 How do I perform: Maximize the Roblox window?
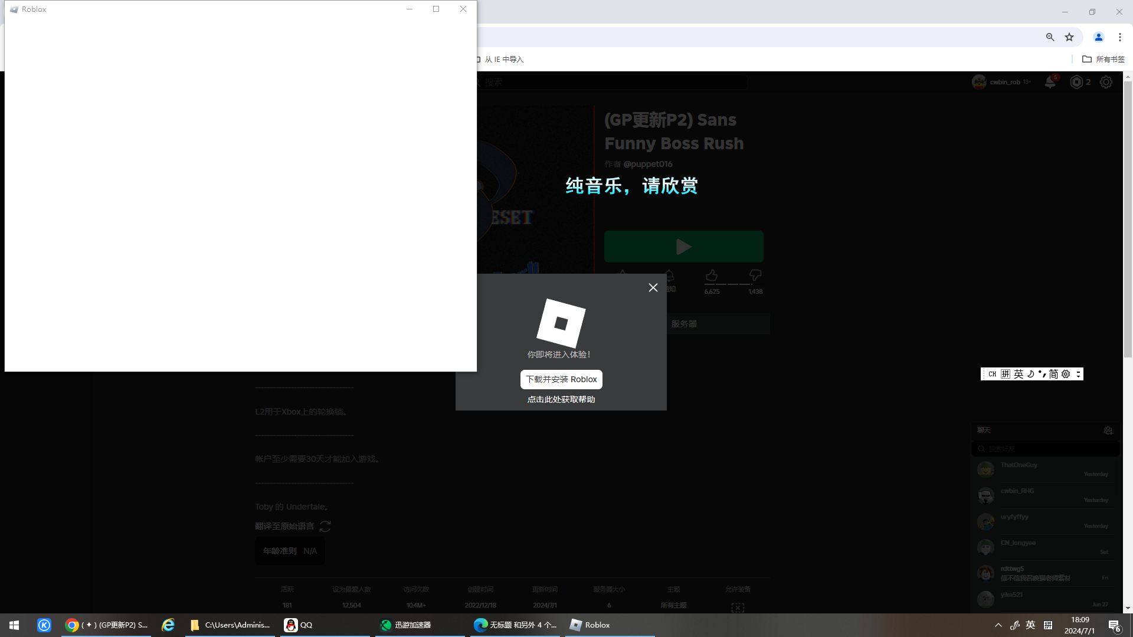pos(436,9)
